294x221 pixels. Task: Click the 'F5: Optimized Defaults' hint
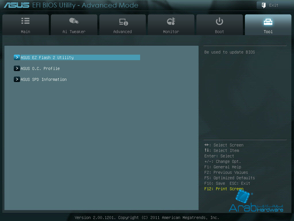[229, 178]
